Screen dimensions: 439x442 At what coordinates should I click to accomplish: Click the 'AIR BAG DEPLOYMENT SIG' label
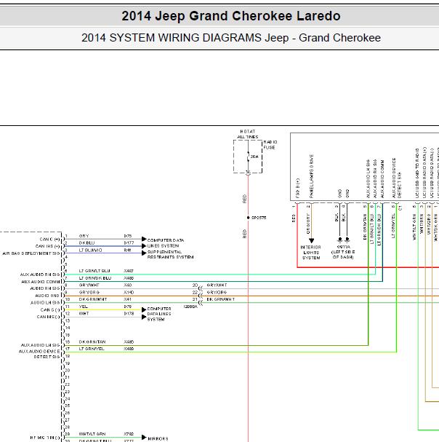(x=31, y=253)
